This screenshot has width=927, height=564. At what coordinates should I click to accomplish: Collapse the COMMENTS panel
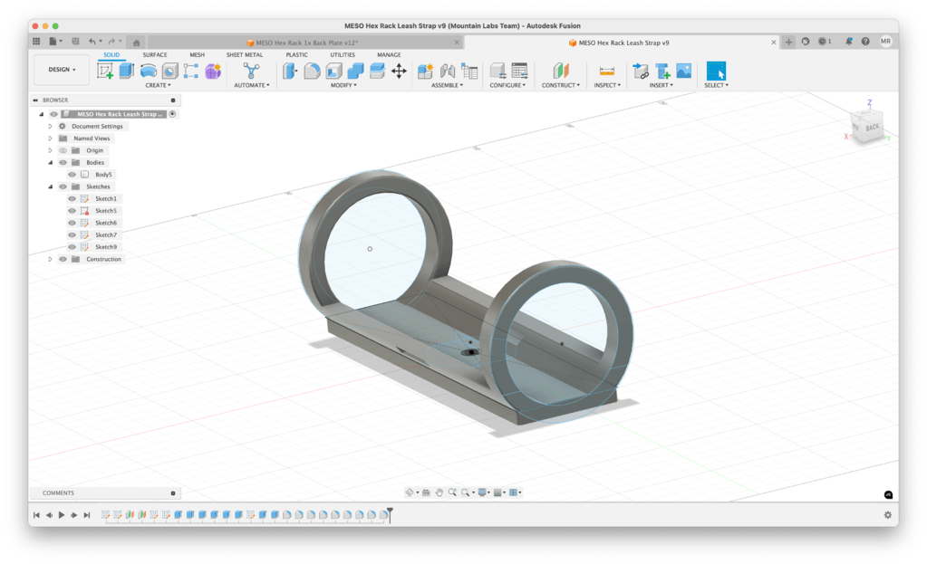tap(173, 493)
